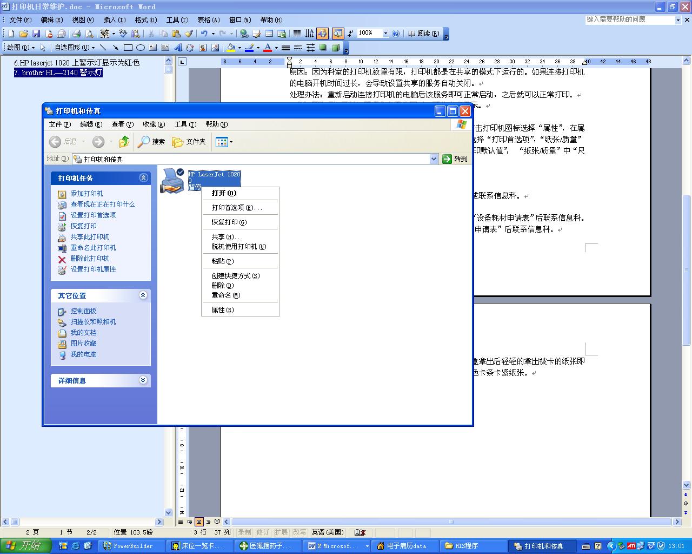Choose 属性 from the printer context menu
This screenshot has width=692, height=554.
(x=222, y=309)
